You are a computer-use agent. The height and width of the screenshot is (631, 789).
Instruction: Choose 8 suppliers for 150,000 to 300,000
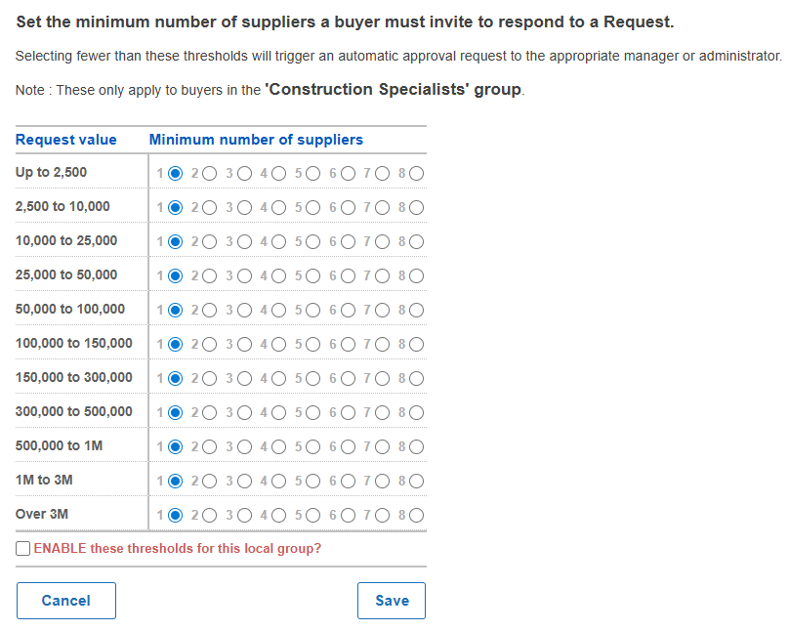click(416, 379)
